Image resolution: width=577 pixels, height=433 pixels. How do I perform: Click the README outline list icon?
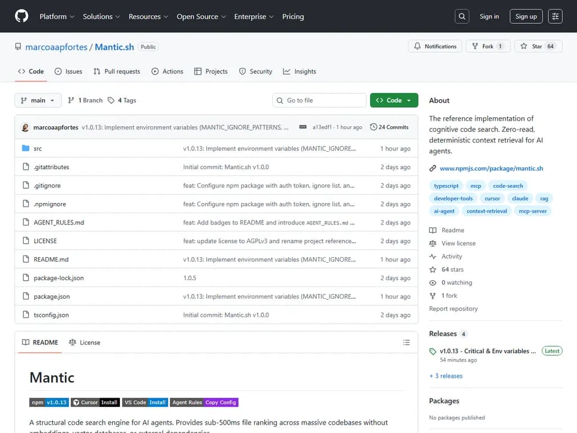(x=407, y=342)
